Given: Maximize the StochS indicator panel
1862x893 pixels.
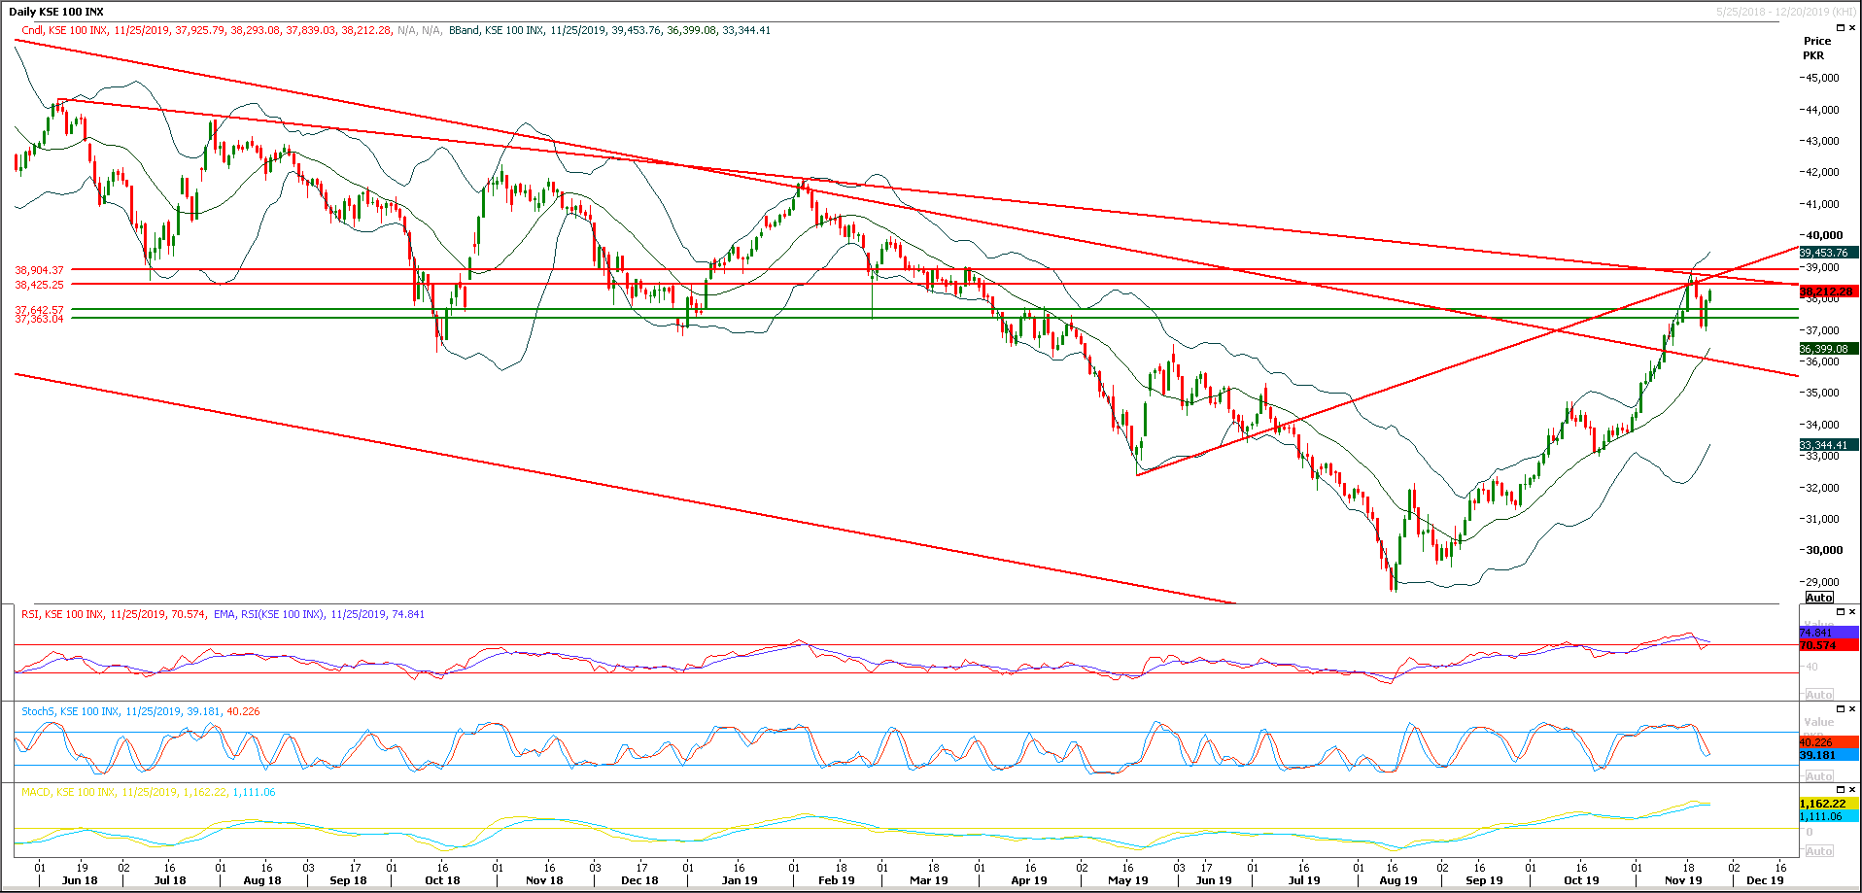Looking at the screenshot, I should [1840, 709].
